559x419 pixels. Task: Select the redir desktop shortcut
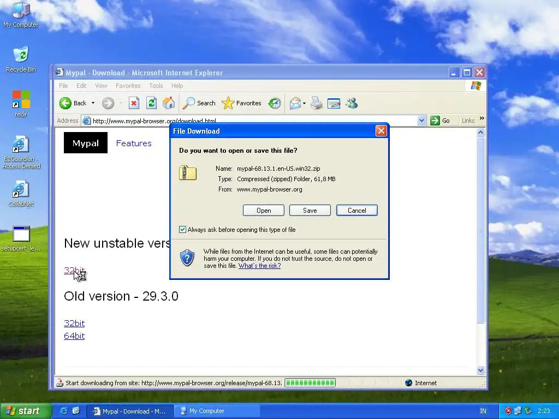tap(21, 104)
